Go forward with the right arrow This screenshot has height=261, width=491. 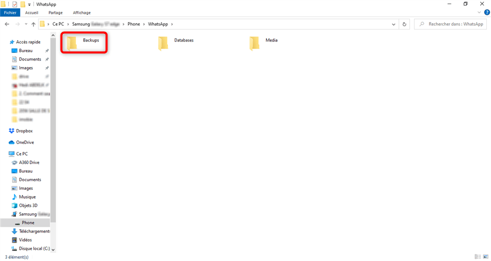[x=17, y=24]
